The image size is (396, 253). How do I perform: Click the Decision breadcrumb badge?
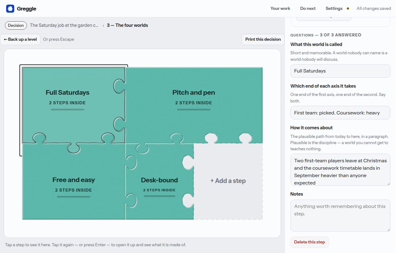point(16,25)
